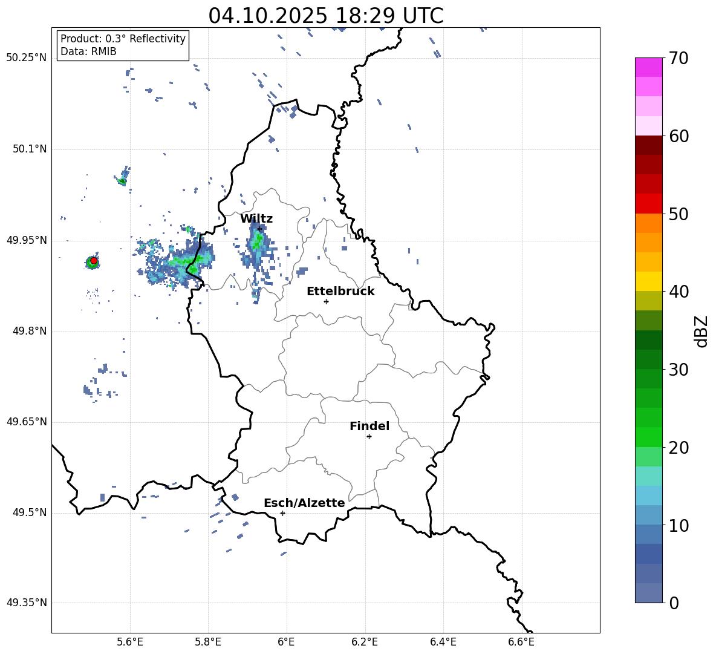Viewport: 716px width, 654px height.
Task: Click the colorbar tick label 50
Action: [x=679, y=214]
